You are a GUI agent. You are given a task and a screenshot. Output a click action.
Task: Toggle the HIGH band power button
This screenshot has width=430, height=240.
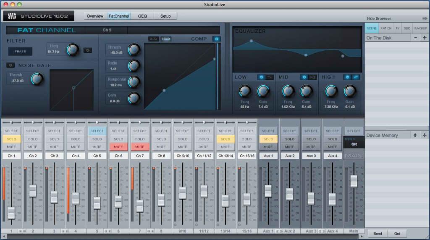(x=347, y=77)
